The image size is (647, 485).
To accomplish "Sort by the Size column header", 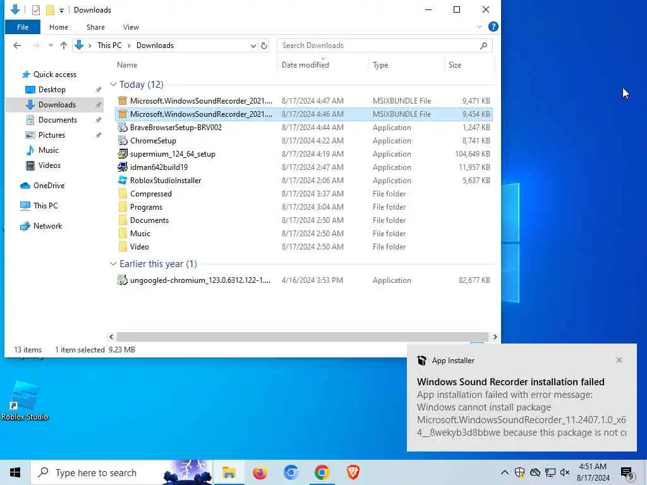I will [x=455, y=65].
